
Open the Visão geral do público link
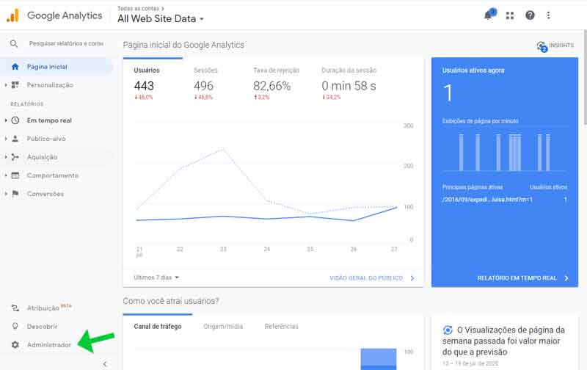click(372, 278)
